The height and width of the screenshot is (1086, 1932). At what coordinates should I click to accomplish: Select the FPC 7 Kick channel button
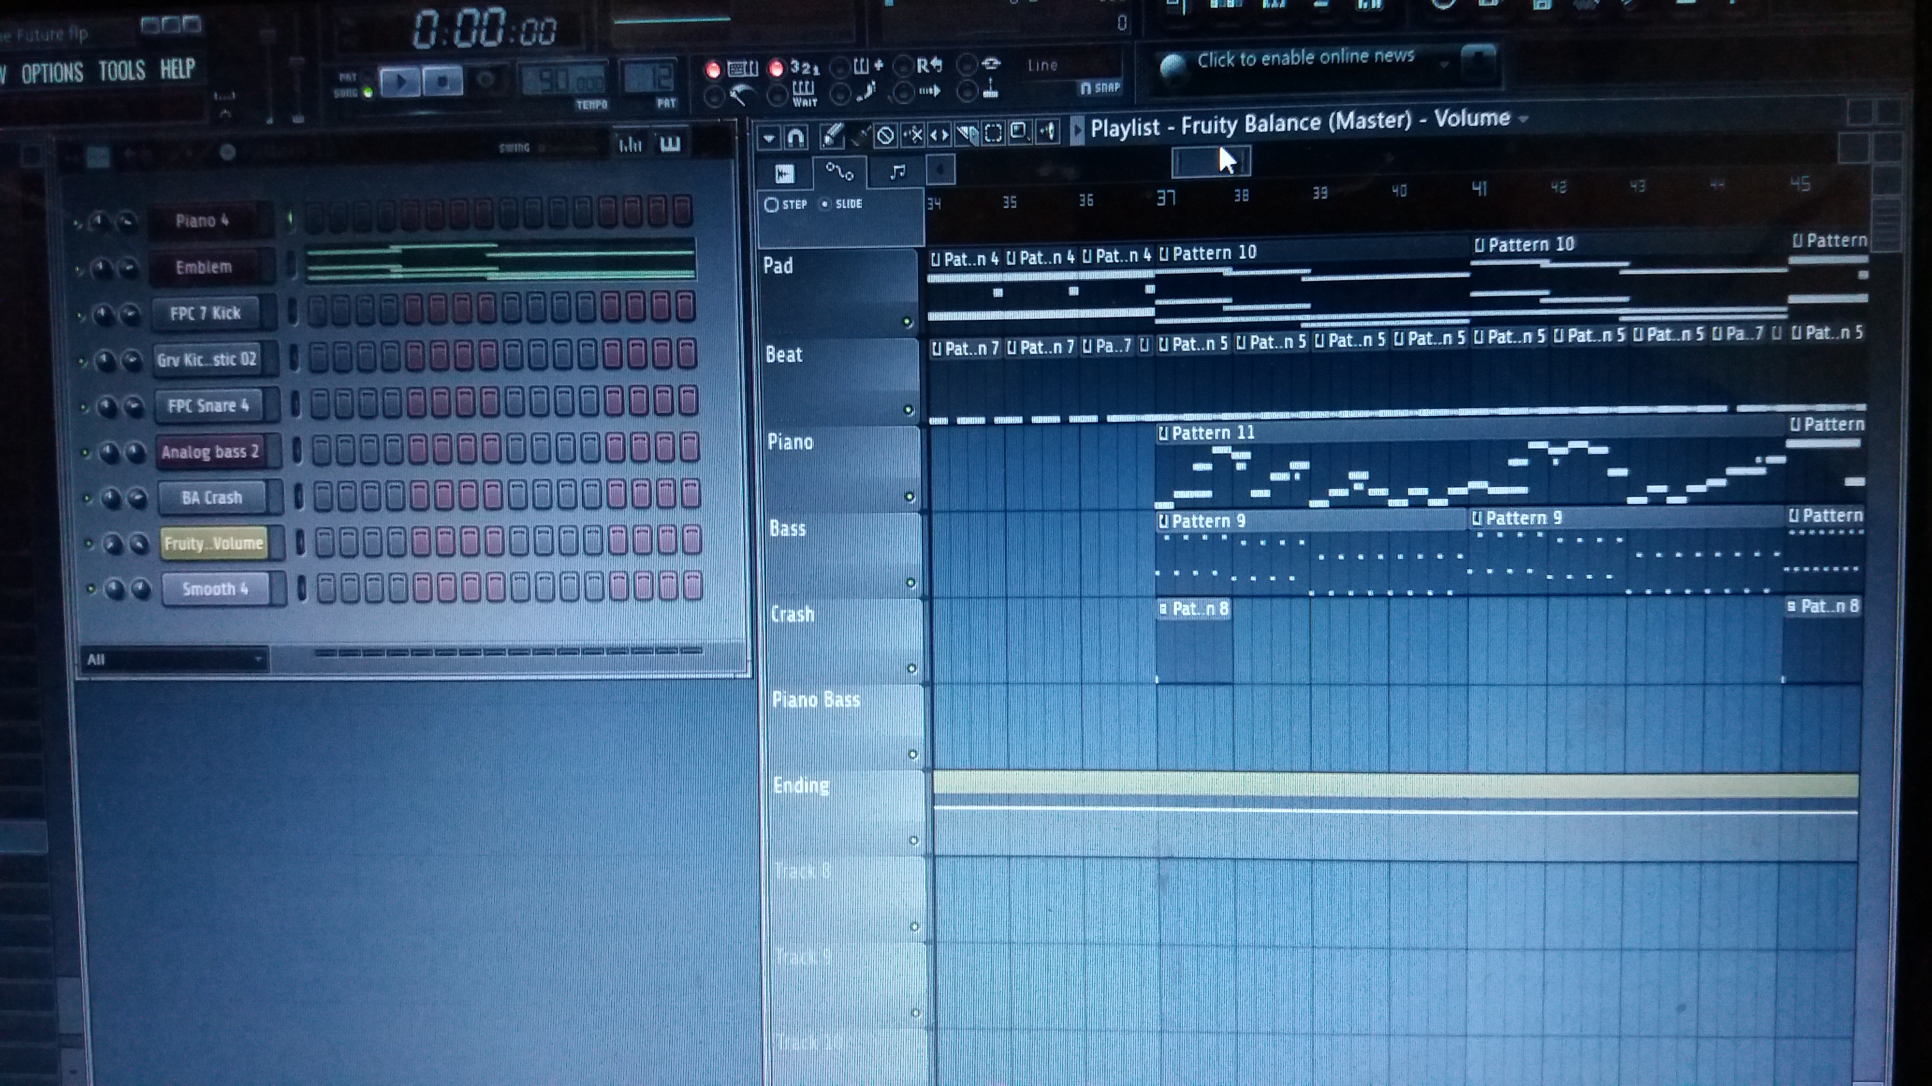coord(205,313)
